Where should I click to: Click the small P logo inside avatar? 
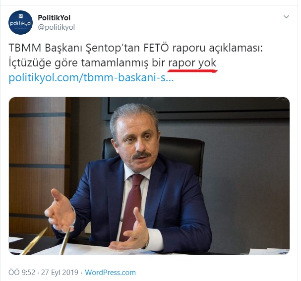tap(20, 16)
